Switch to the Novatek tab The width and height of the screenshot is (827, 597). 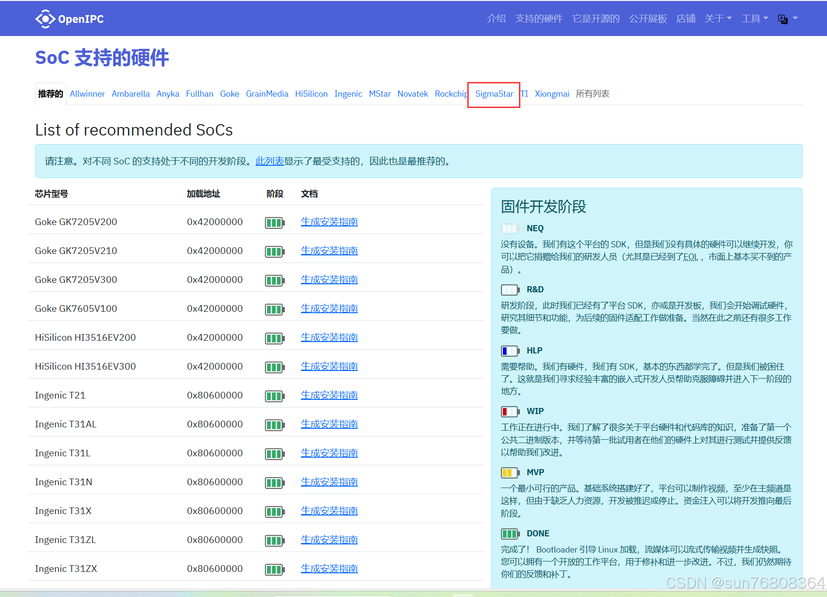pos(413,94)
